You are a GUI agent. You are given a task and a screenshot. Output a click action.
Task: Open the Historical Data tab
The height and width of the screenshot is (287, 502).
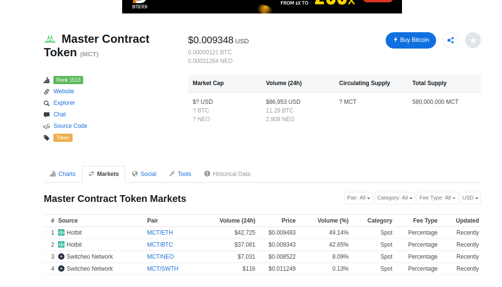(x=227, y=174)
